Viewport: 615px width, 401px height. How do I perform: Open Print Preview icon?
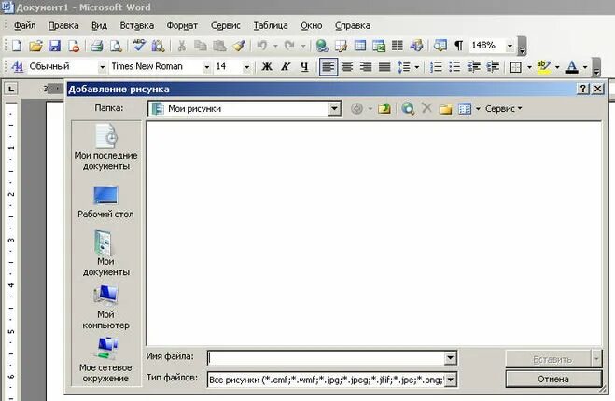click(116, 46)
